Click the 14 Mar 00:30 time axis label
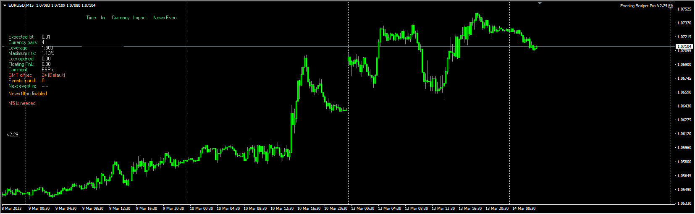Viewport: 695px width, 214px height. pyautogui.click(x=524, y=209)
